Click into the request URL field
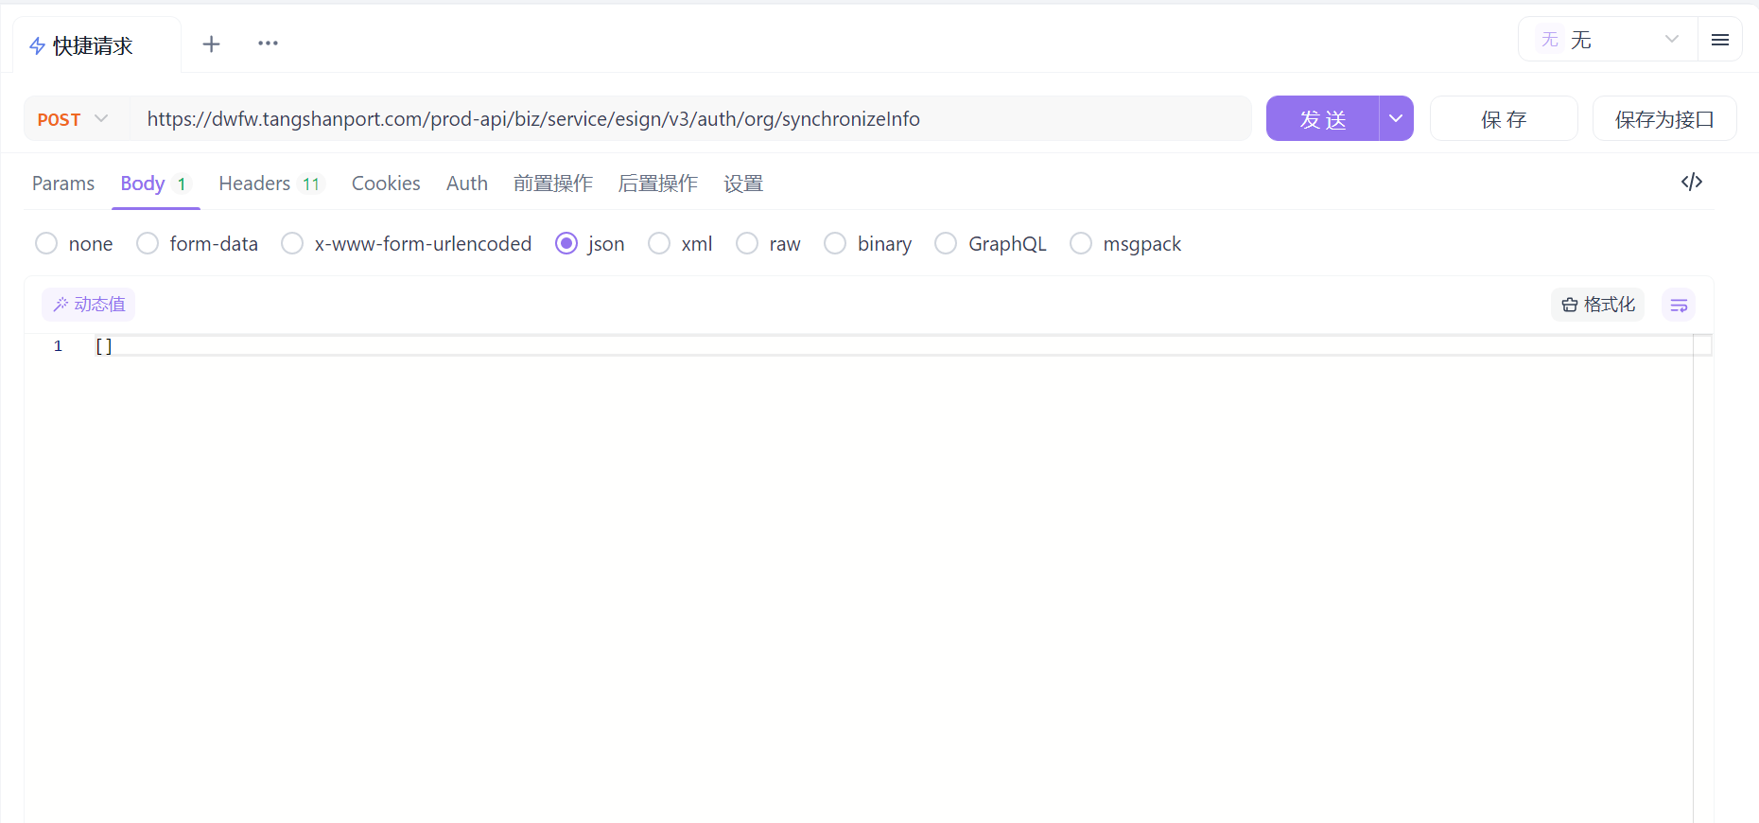The image size is (1759, 823). 690,119
